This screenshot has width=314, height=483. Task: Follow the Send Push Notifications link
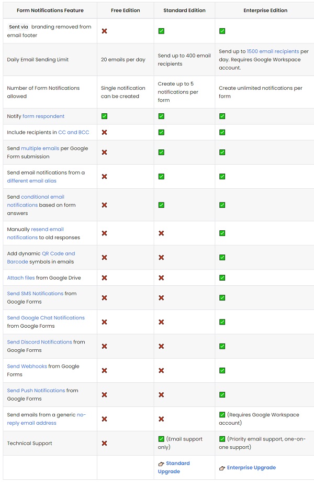click(x=36, y=391)
